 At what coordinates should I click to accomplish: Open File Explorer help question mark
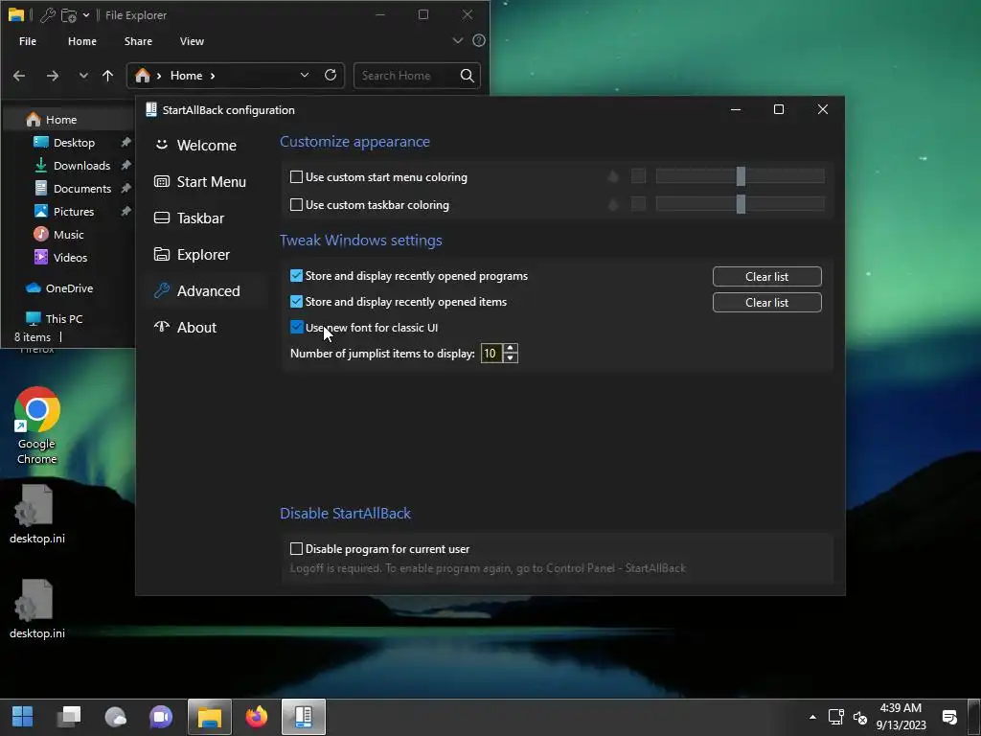pos(479,40)
